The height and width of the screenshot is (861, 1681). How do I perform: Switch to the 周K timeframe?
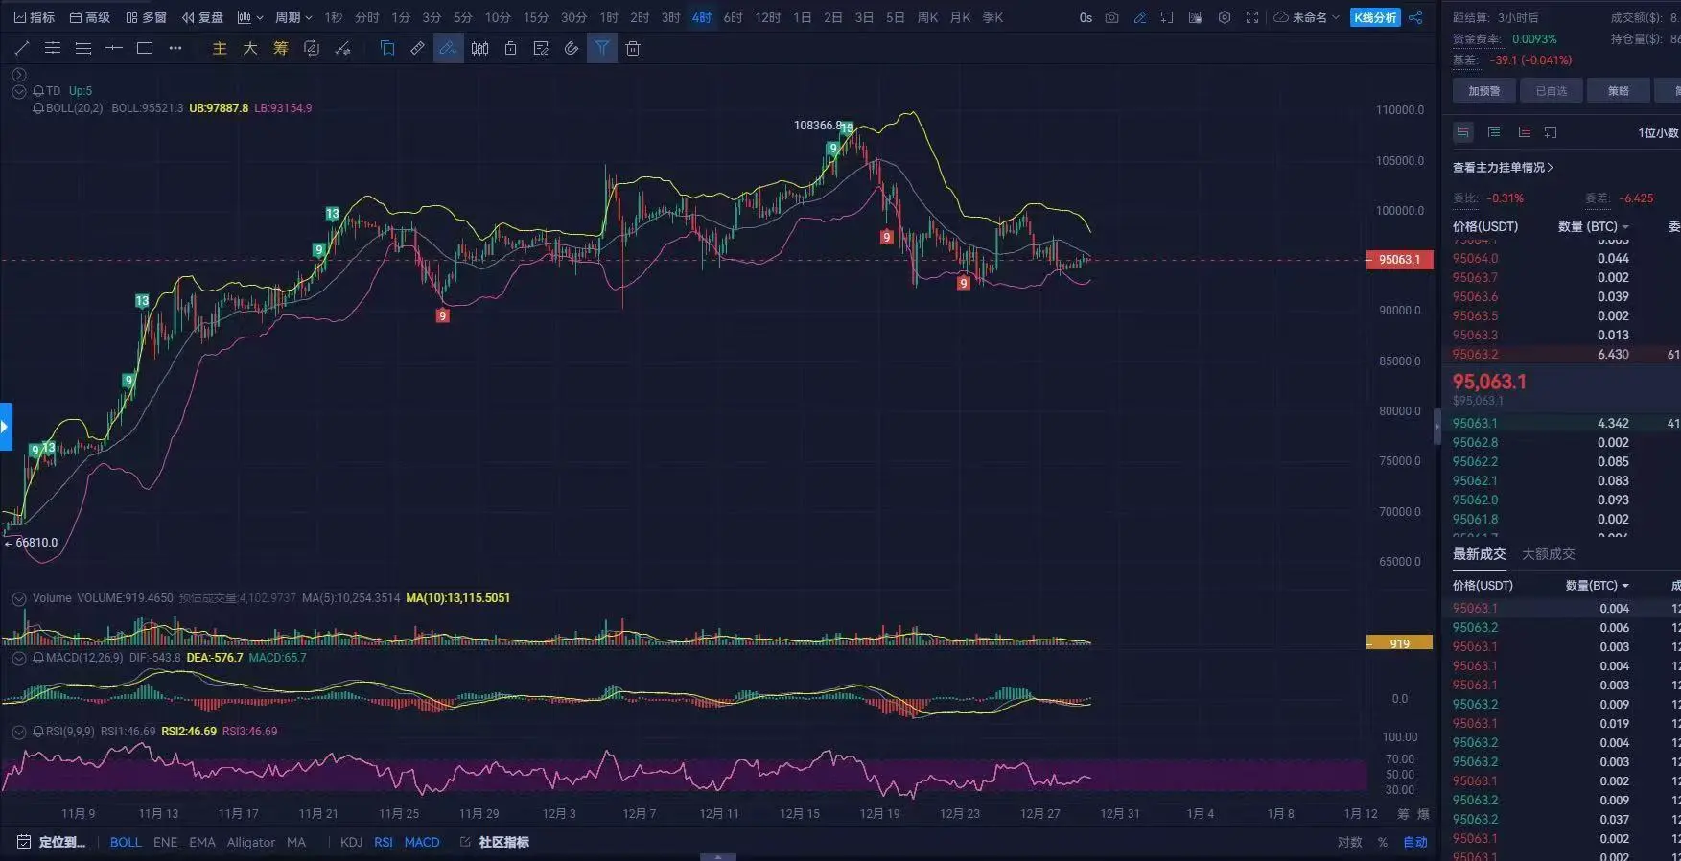click(927, 17)
